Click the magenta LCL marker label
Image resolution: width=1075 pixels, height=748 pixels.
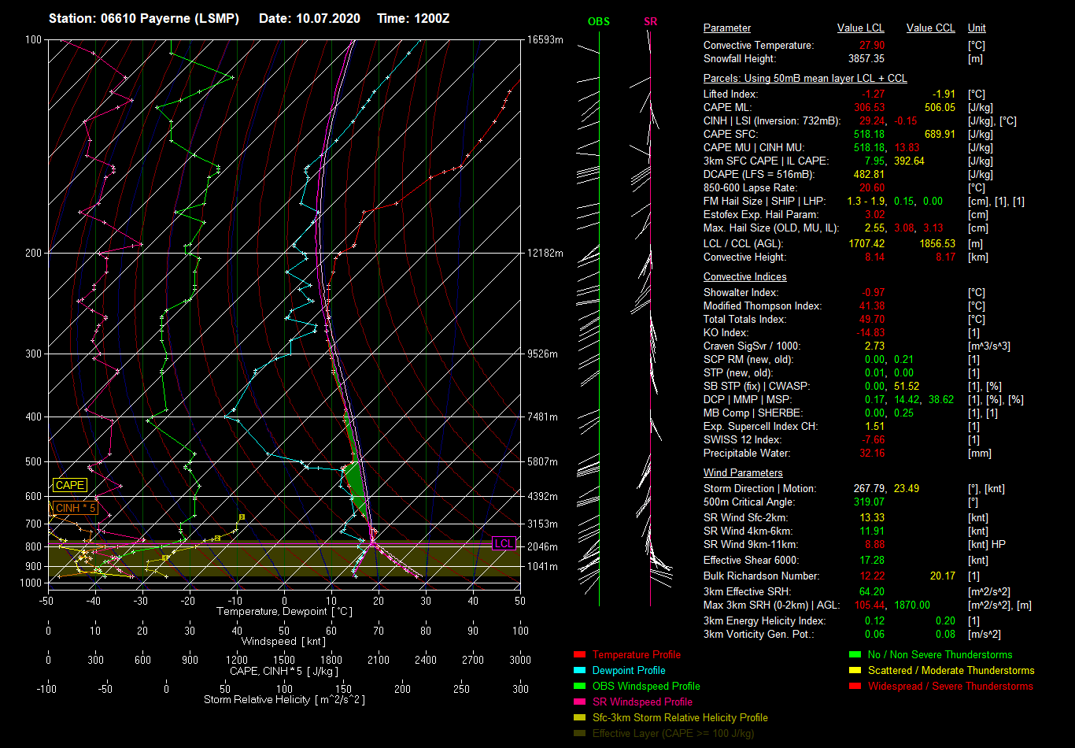[x=504, y=544]
